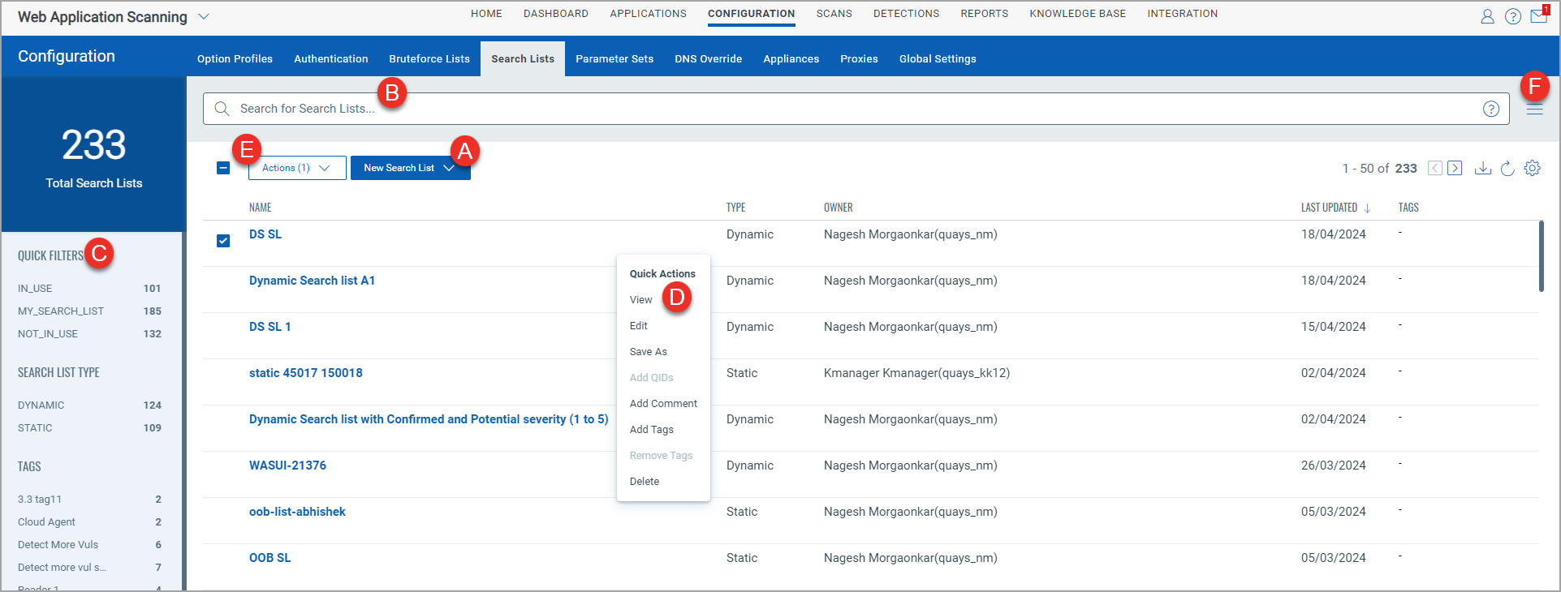Uncheck the DS SL row checkbox
The height and width of the screenshot is (592, 1561).
click(x=223, y=241)
